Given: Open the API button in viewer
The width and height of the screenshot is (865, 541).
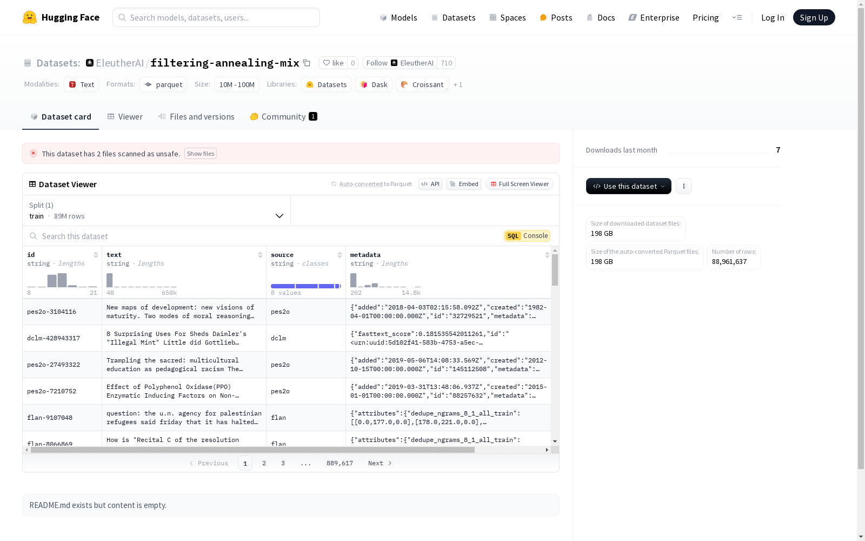Looking at the screenshot, I should click(x=430, y=184).
